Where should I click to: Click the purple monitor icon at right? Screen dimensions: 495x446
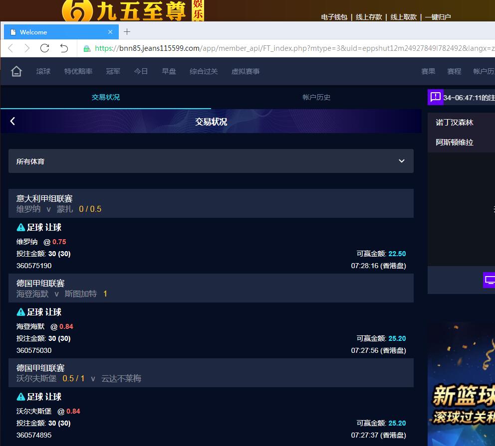point(489,280)
